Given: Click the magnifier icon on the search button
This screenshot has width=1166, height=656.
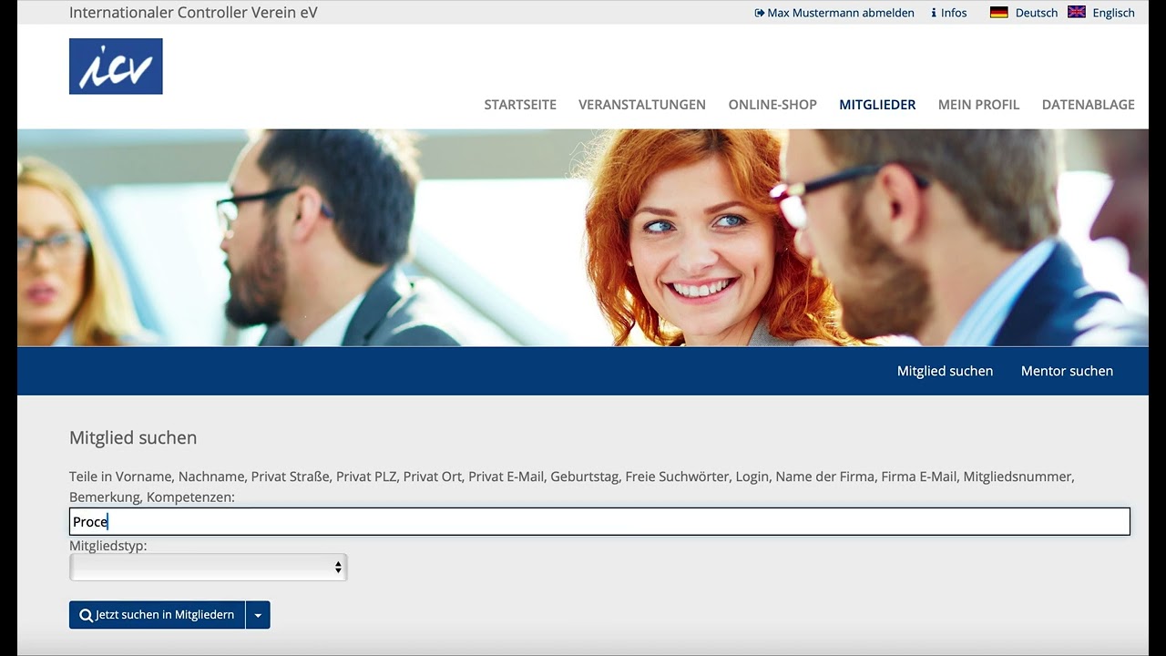Looking at the screenshot, I should point(87,615).
